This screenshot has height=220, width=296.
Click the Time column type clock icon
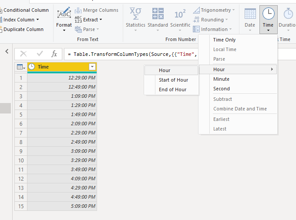31,67
